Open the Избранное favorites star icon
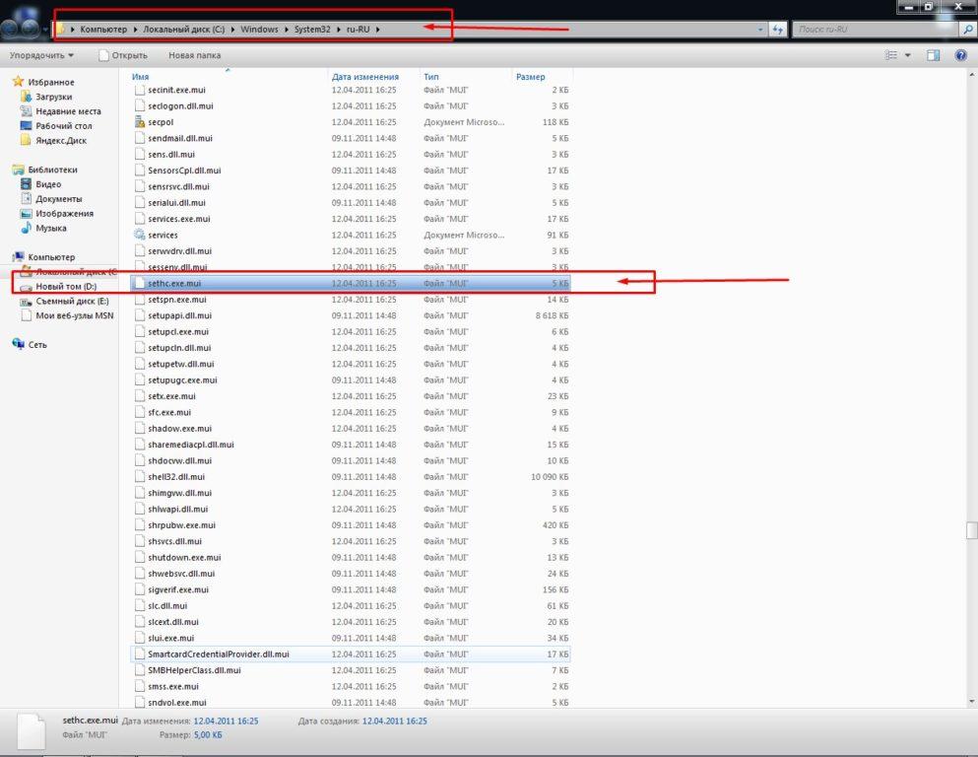978x757 pixels. [x=18, y=82]
